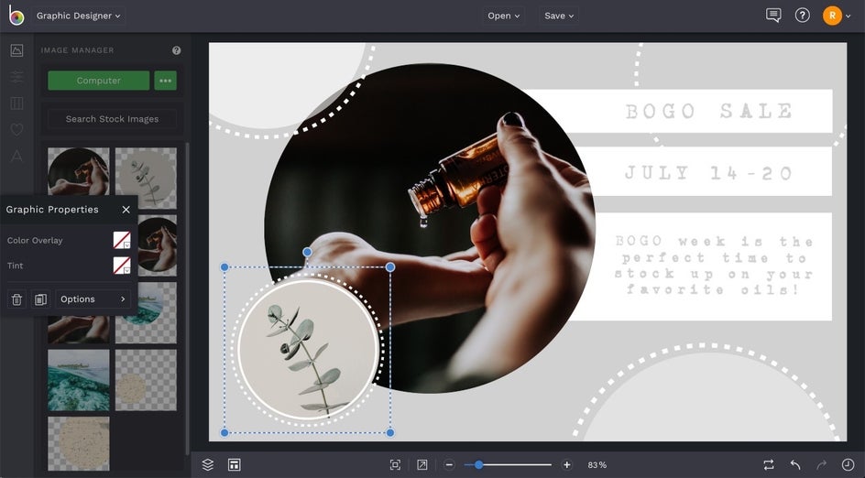Select the bottom beige circle thumbnail
This screenshot has width=865, height=478.
(78, 443)
